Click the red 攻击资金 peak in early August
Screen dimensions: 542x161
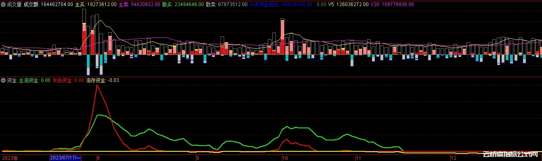click(x=97, y=86)
